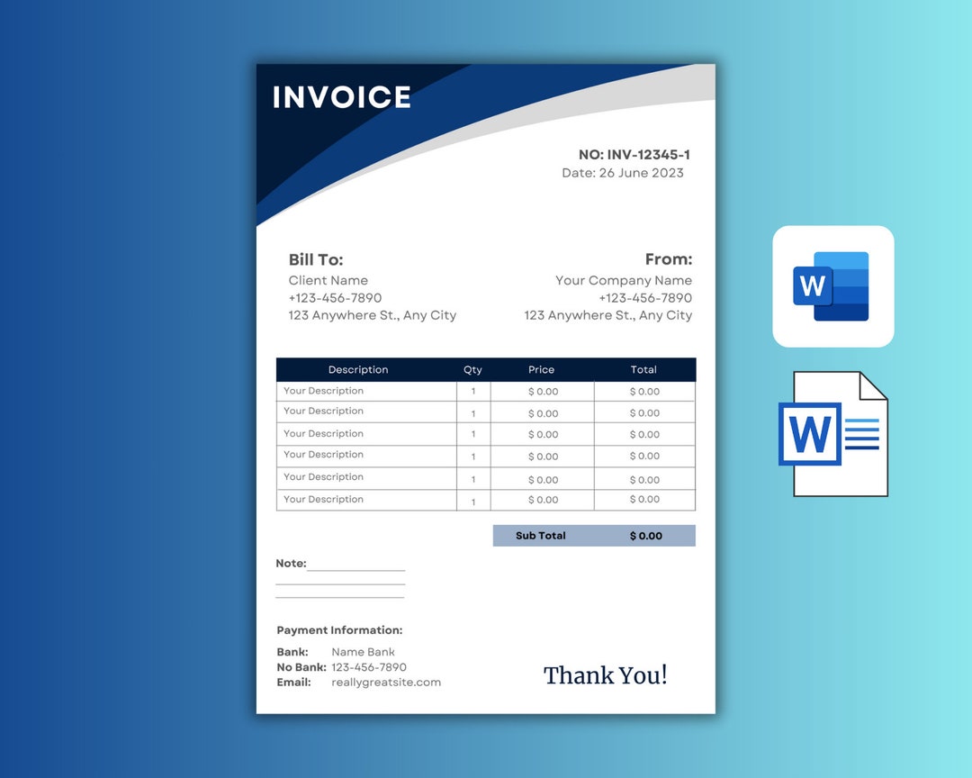Select Your Company Name text
The image size is (972, 778).
(x=625, y=280)
